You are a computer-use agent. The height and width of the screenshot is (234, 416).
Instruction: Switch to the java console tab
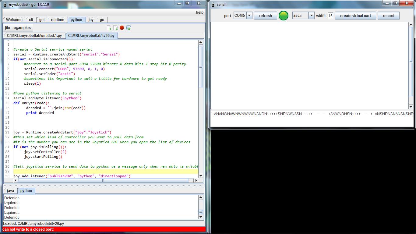(10, 191)
